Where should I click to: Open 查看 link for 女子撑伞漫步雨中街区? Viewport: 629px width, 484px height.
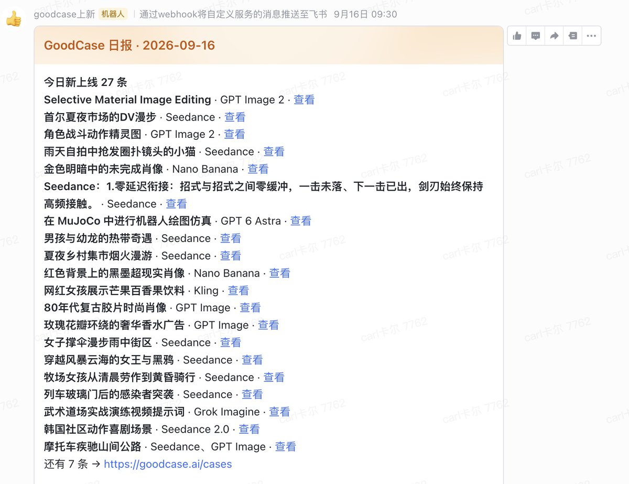(x=230, y=342)
